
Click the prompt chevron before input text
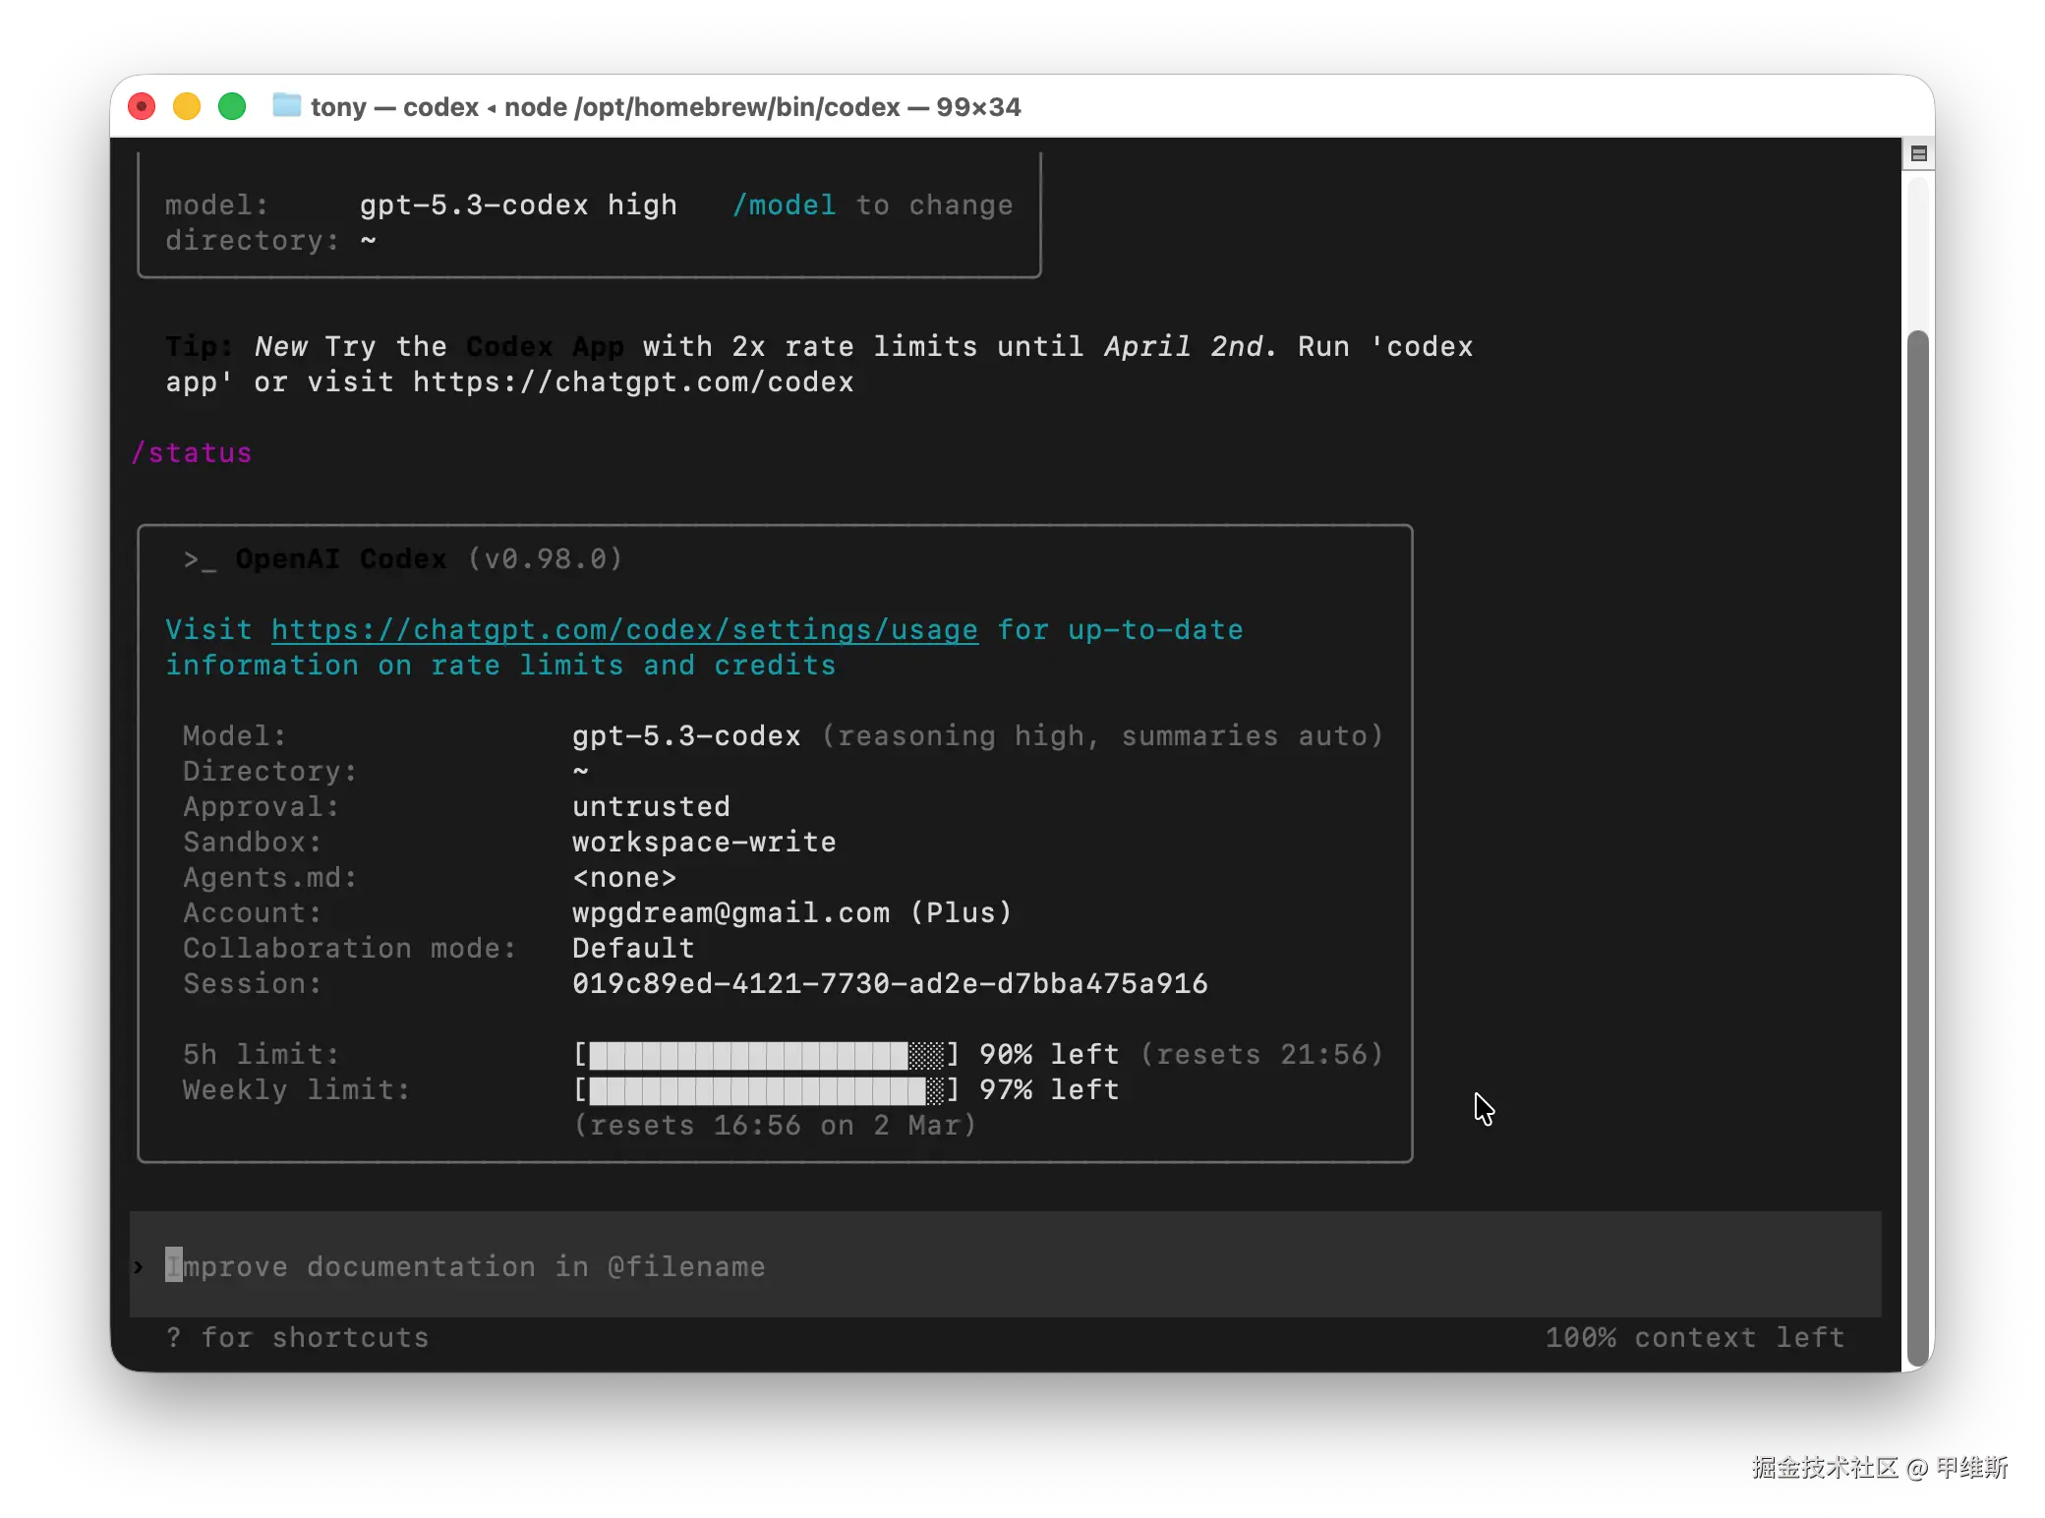(139, 1266)
